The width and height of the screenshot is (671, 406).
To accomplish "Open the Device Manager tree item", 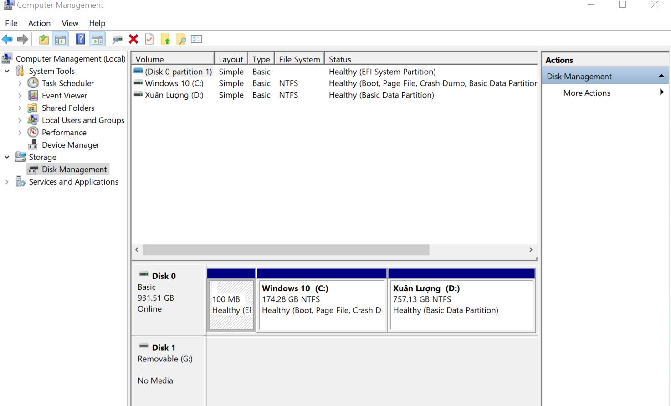I will (x=70, y=145).
